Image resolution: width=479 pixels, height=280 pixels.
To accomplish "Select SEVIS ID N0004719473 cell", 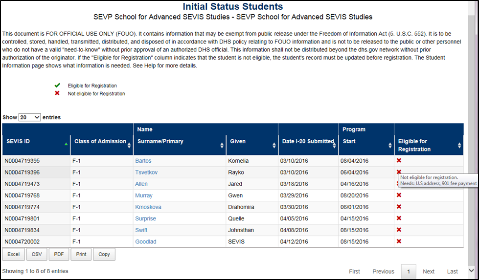I will pos(36,184).
